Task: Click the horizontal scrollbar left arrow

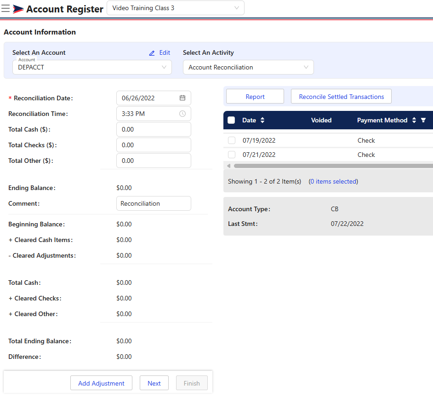Action: point(228,166)
